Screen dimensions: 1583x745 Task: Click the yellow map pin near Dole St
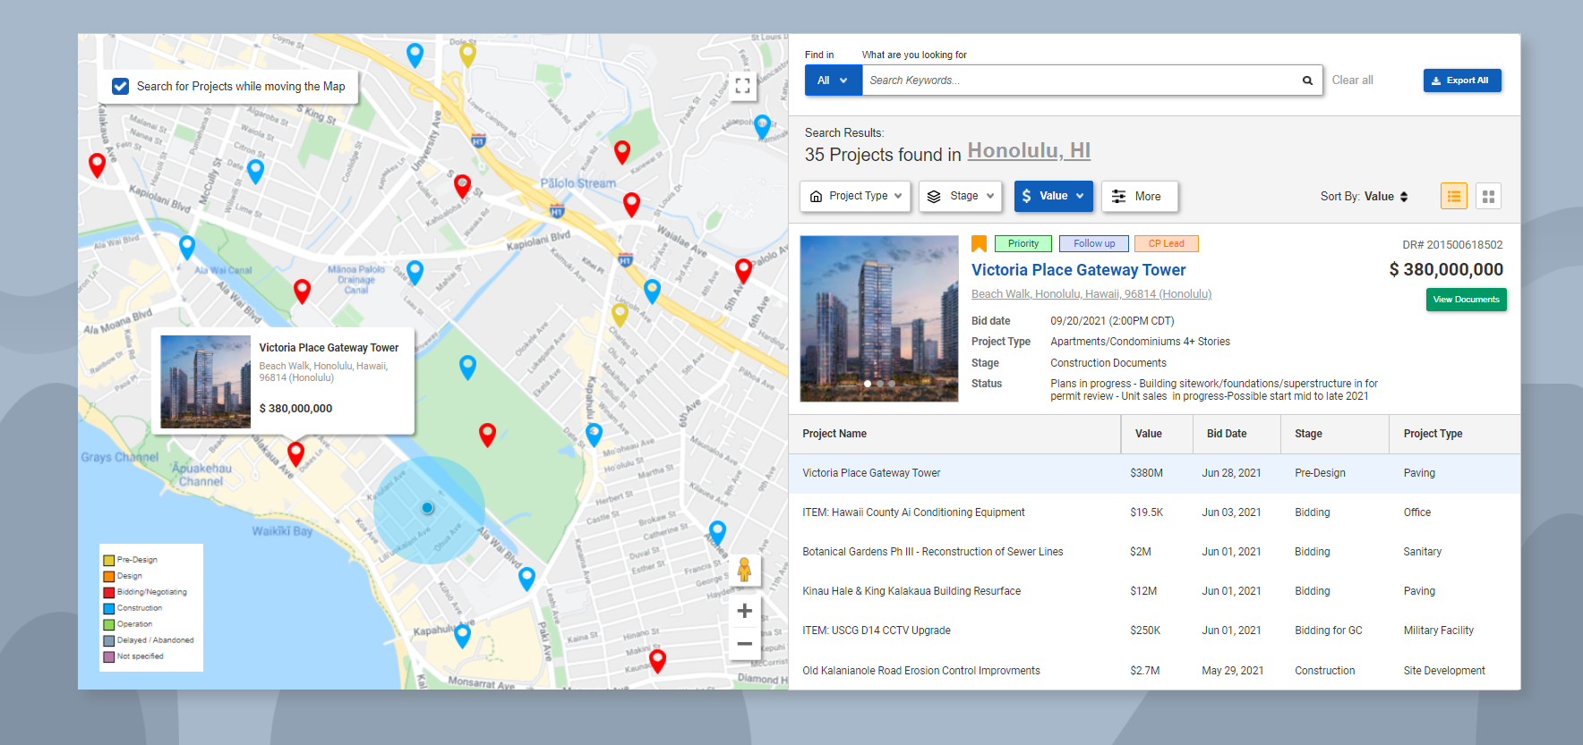(x=467, y=55)
